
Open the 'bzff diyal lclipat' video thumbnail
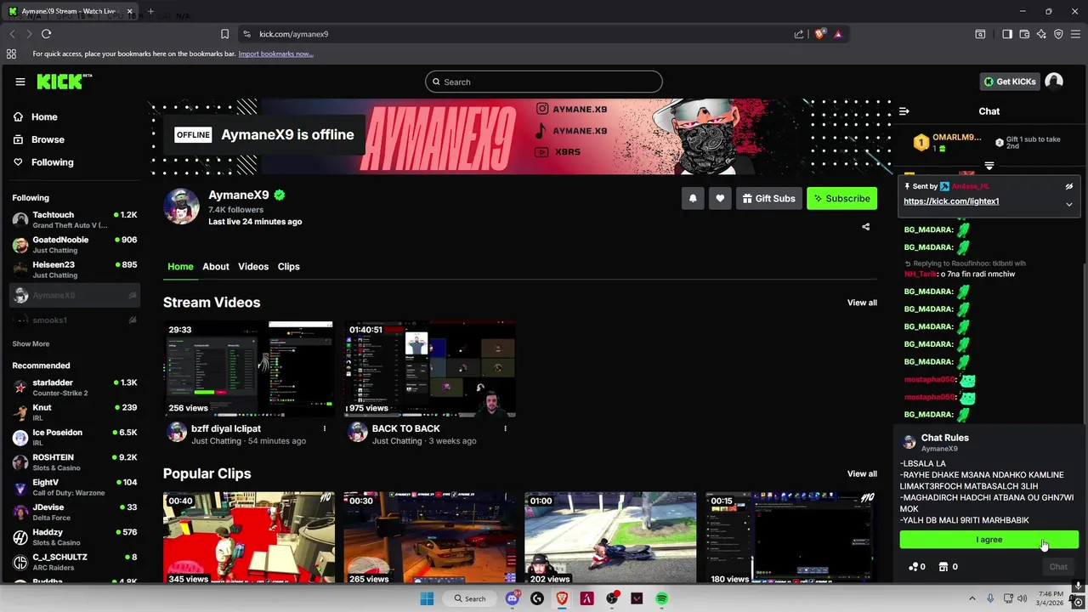pyautogui.click(x=248, y=368)
